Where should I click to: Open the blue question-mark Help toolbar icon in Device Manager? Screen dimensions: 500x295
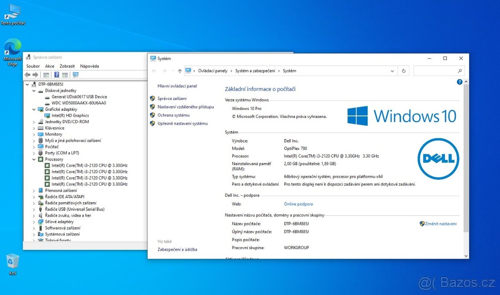56,75
